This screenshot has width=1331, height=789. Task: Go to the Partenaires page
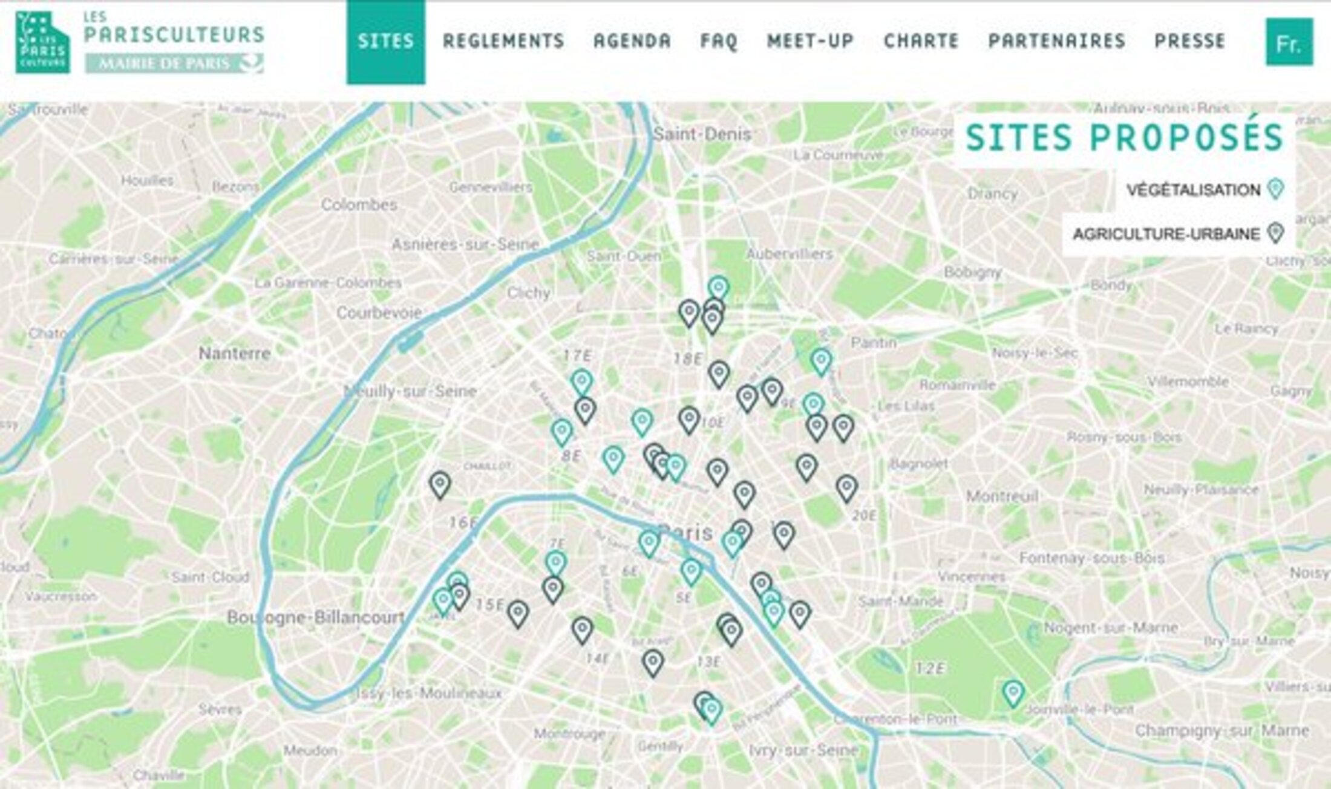click(1057, 41)
